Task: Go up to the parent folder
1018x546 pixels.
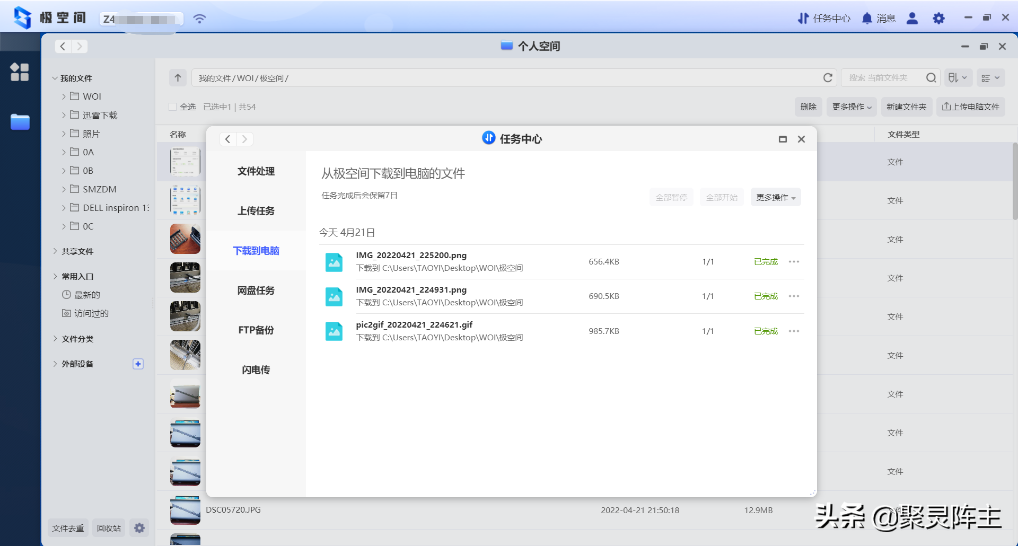Action: click(x=178, y=78)
